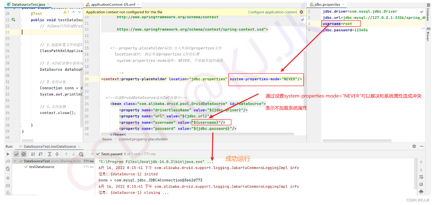The image size is (435, 205).
Task: Close the DataSourceTest.java tab
Action: coord(48,4)
